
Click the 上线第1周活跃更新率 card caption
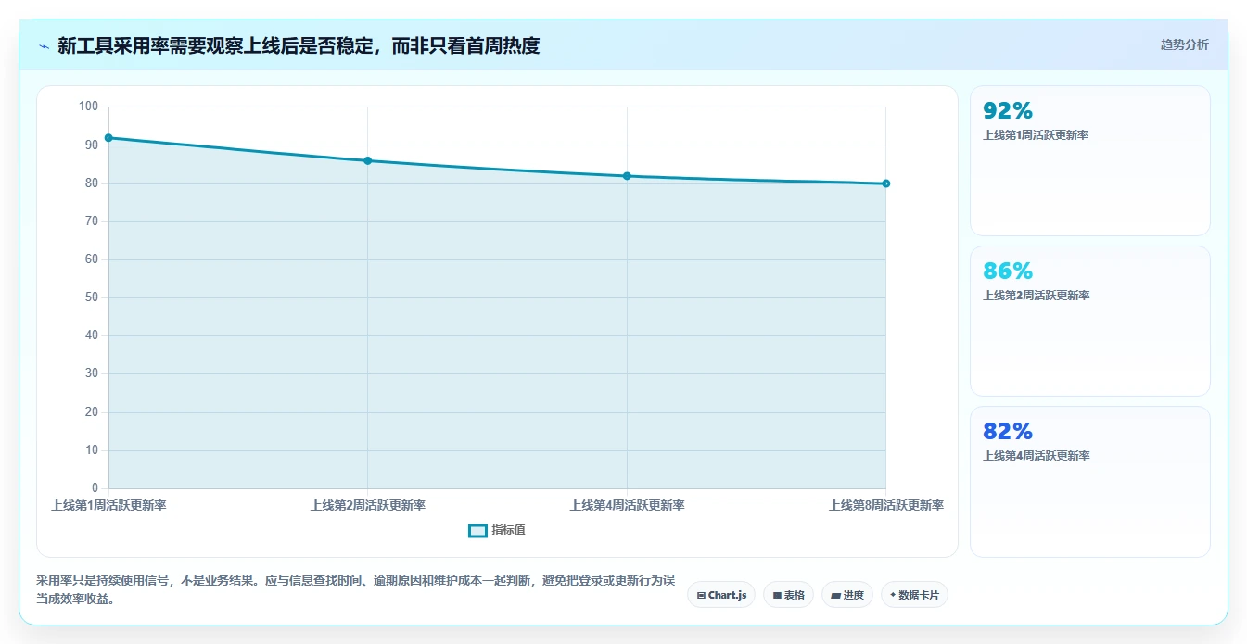tap(1036, 135)
